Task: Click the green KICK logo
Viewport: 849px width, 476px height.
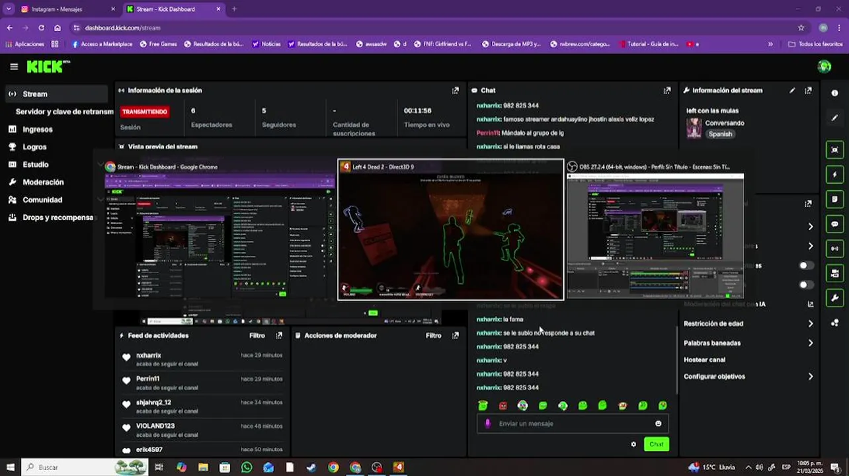Action: (48, 66)
